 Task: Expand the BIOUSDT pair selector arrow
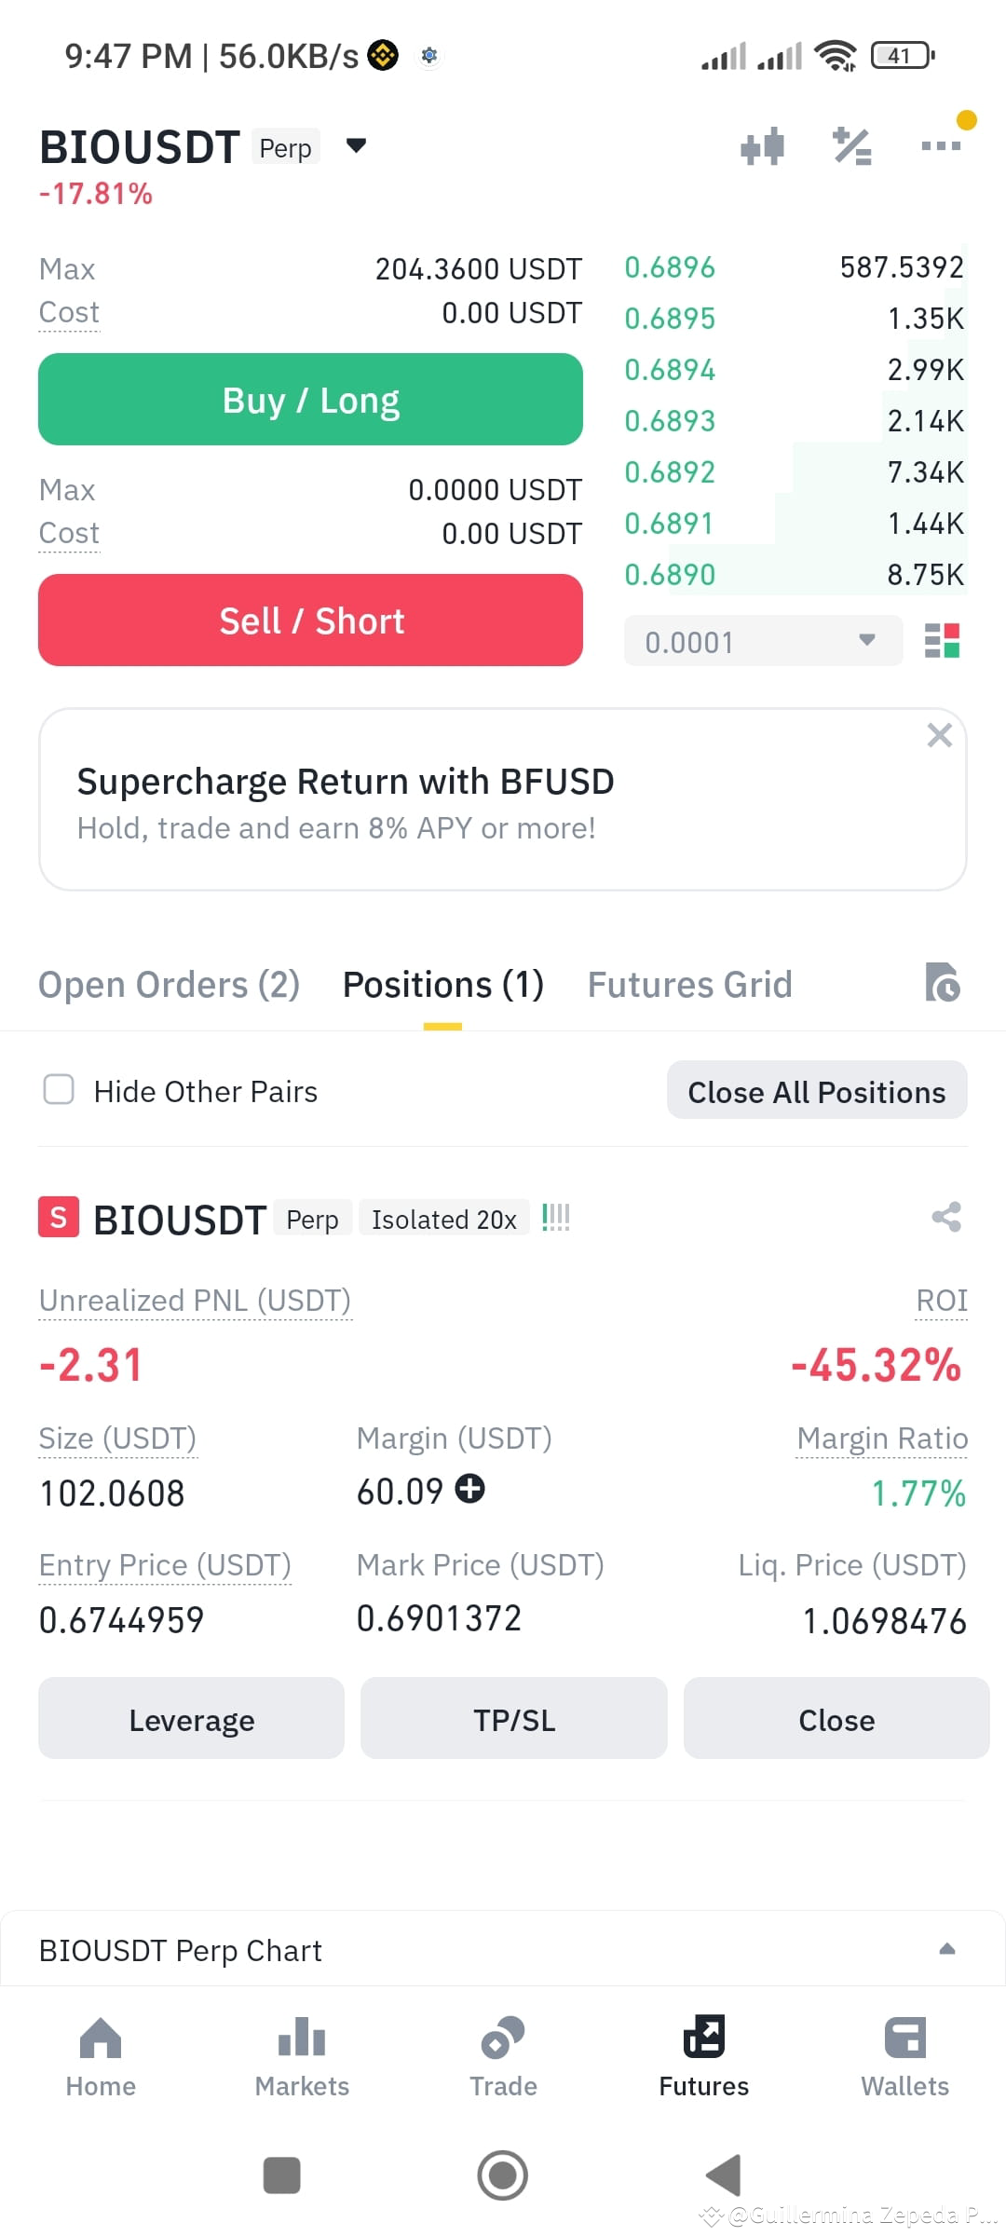click(x=356, y=145)
